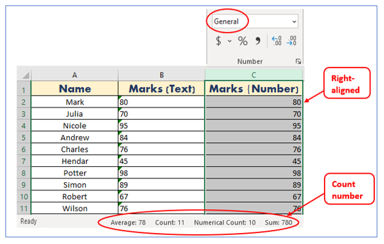Select the cell containing Charles
The image size is (384, 244).
click(75, 150)
